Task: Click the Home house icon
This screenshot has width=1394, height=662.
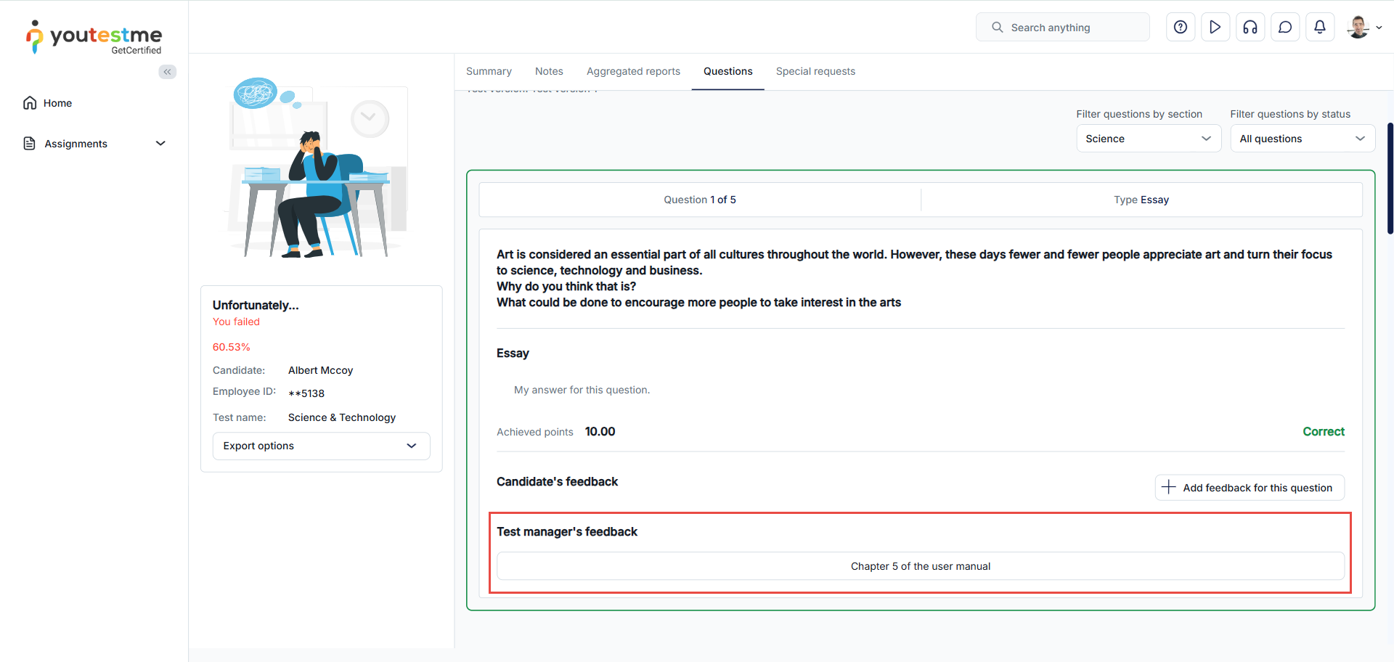Action: [30, 103]
